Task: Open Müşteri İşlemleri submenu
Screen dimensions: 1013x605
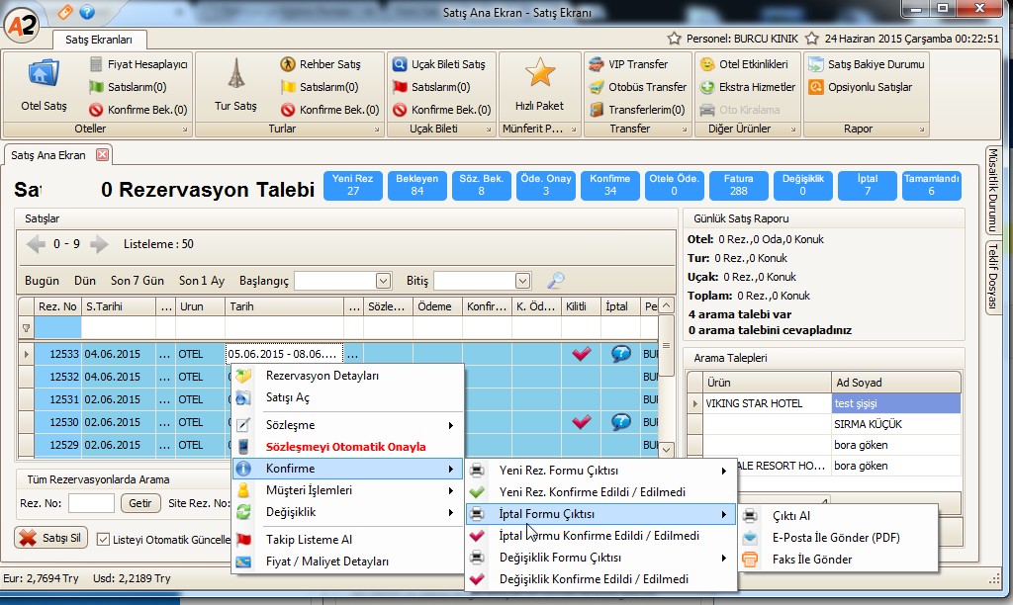Action: tap(347, 490)
